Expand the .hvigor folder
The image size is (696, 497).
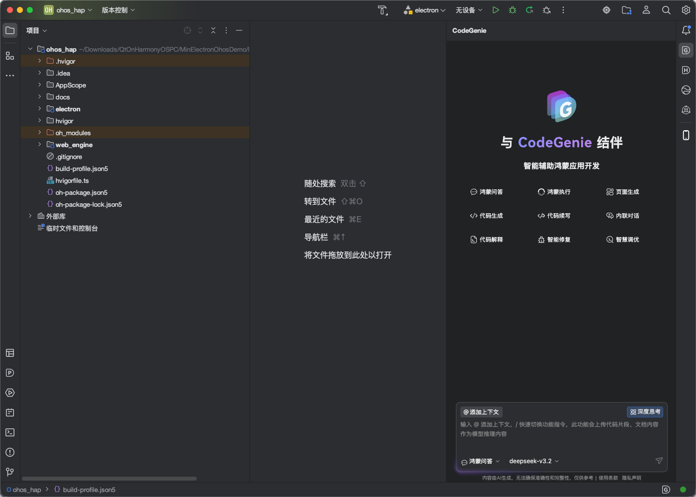[x=40, y=61]
